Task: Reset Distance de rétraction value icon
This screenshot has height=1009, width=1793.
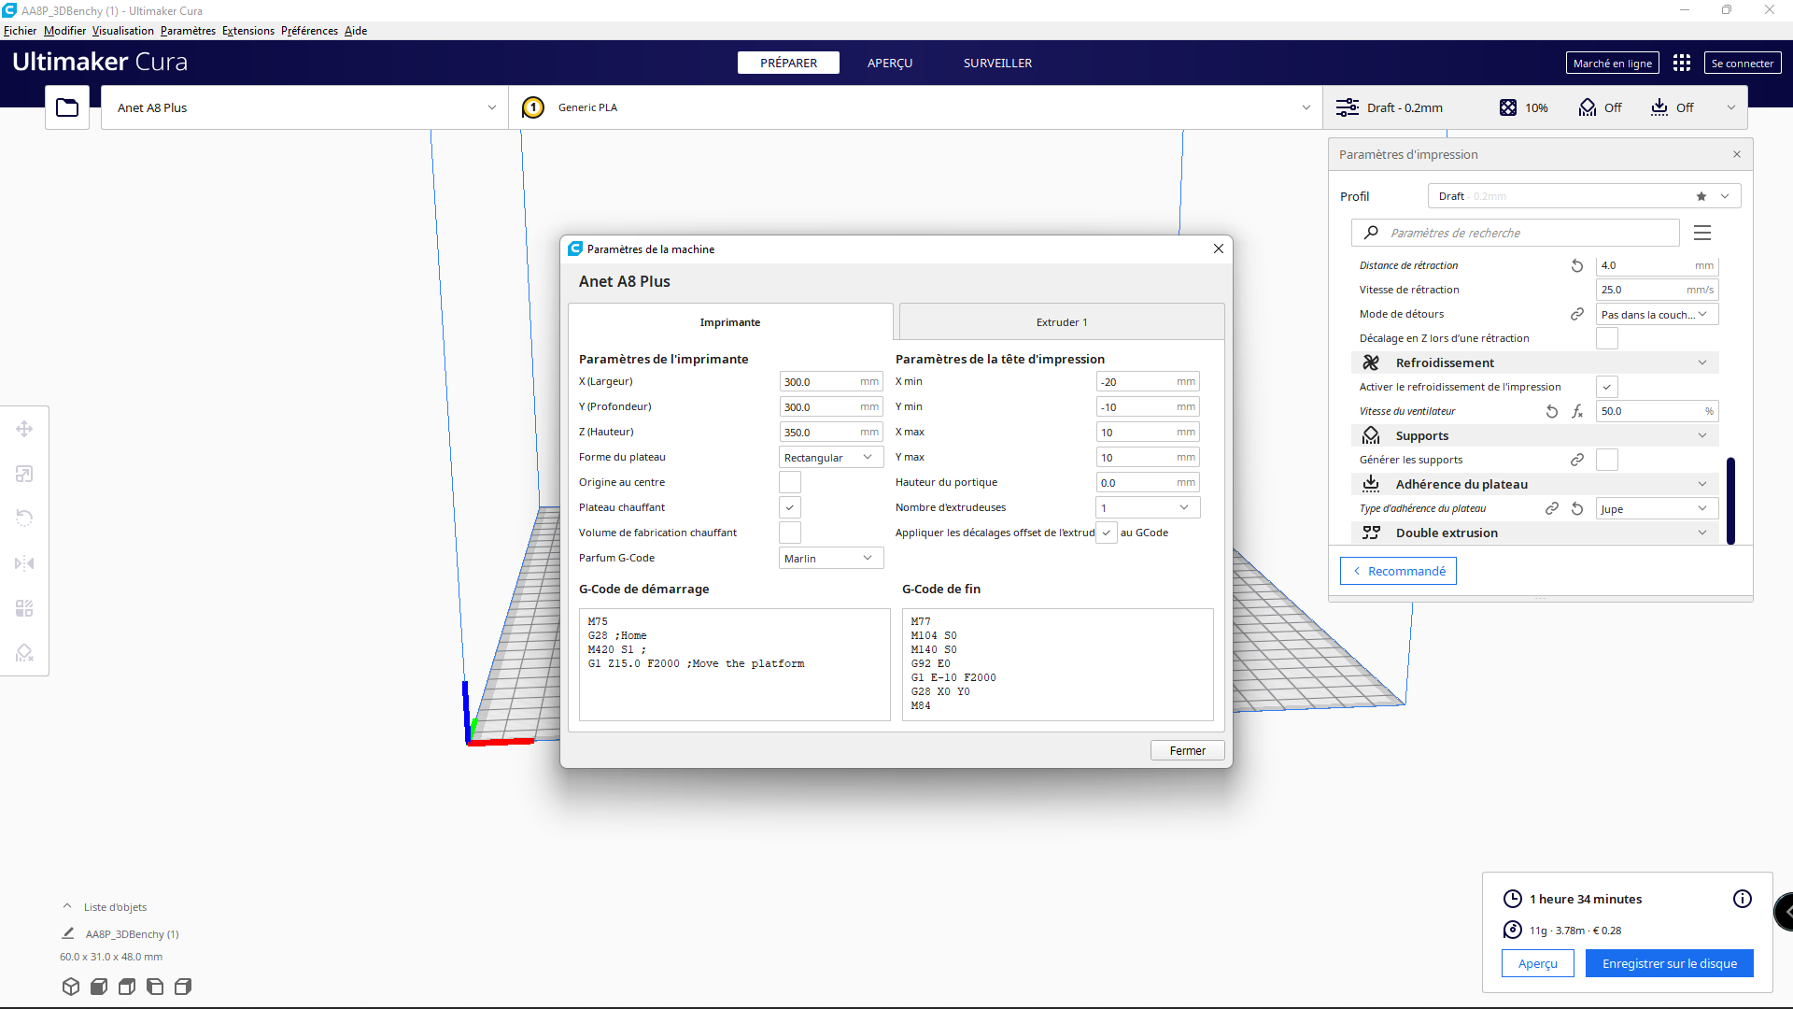Action: (x=1577, y=265)
